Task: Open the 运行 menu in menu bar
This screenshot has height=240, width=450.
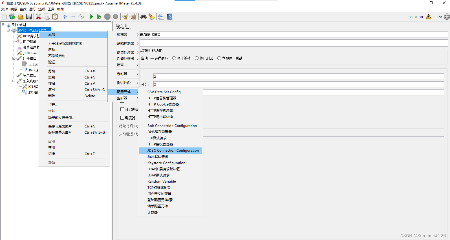Action: tap(32, 9)
